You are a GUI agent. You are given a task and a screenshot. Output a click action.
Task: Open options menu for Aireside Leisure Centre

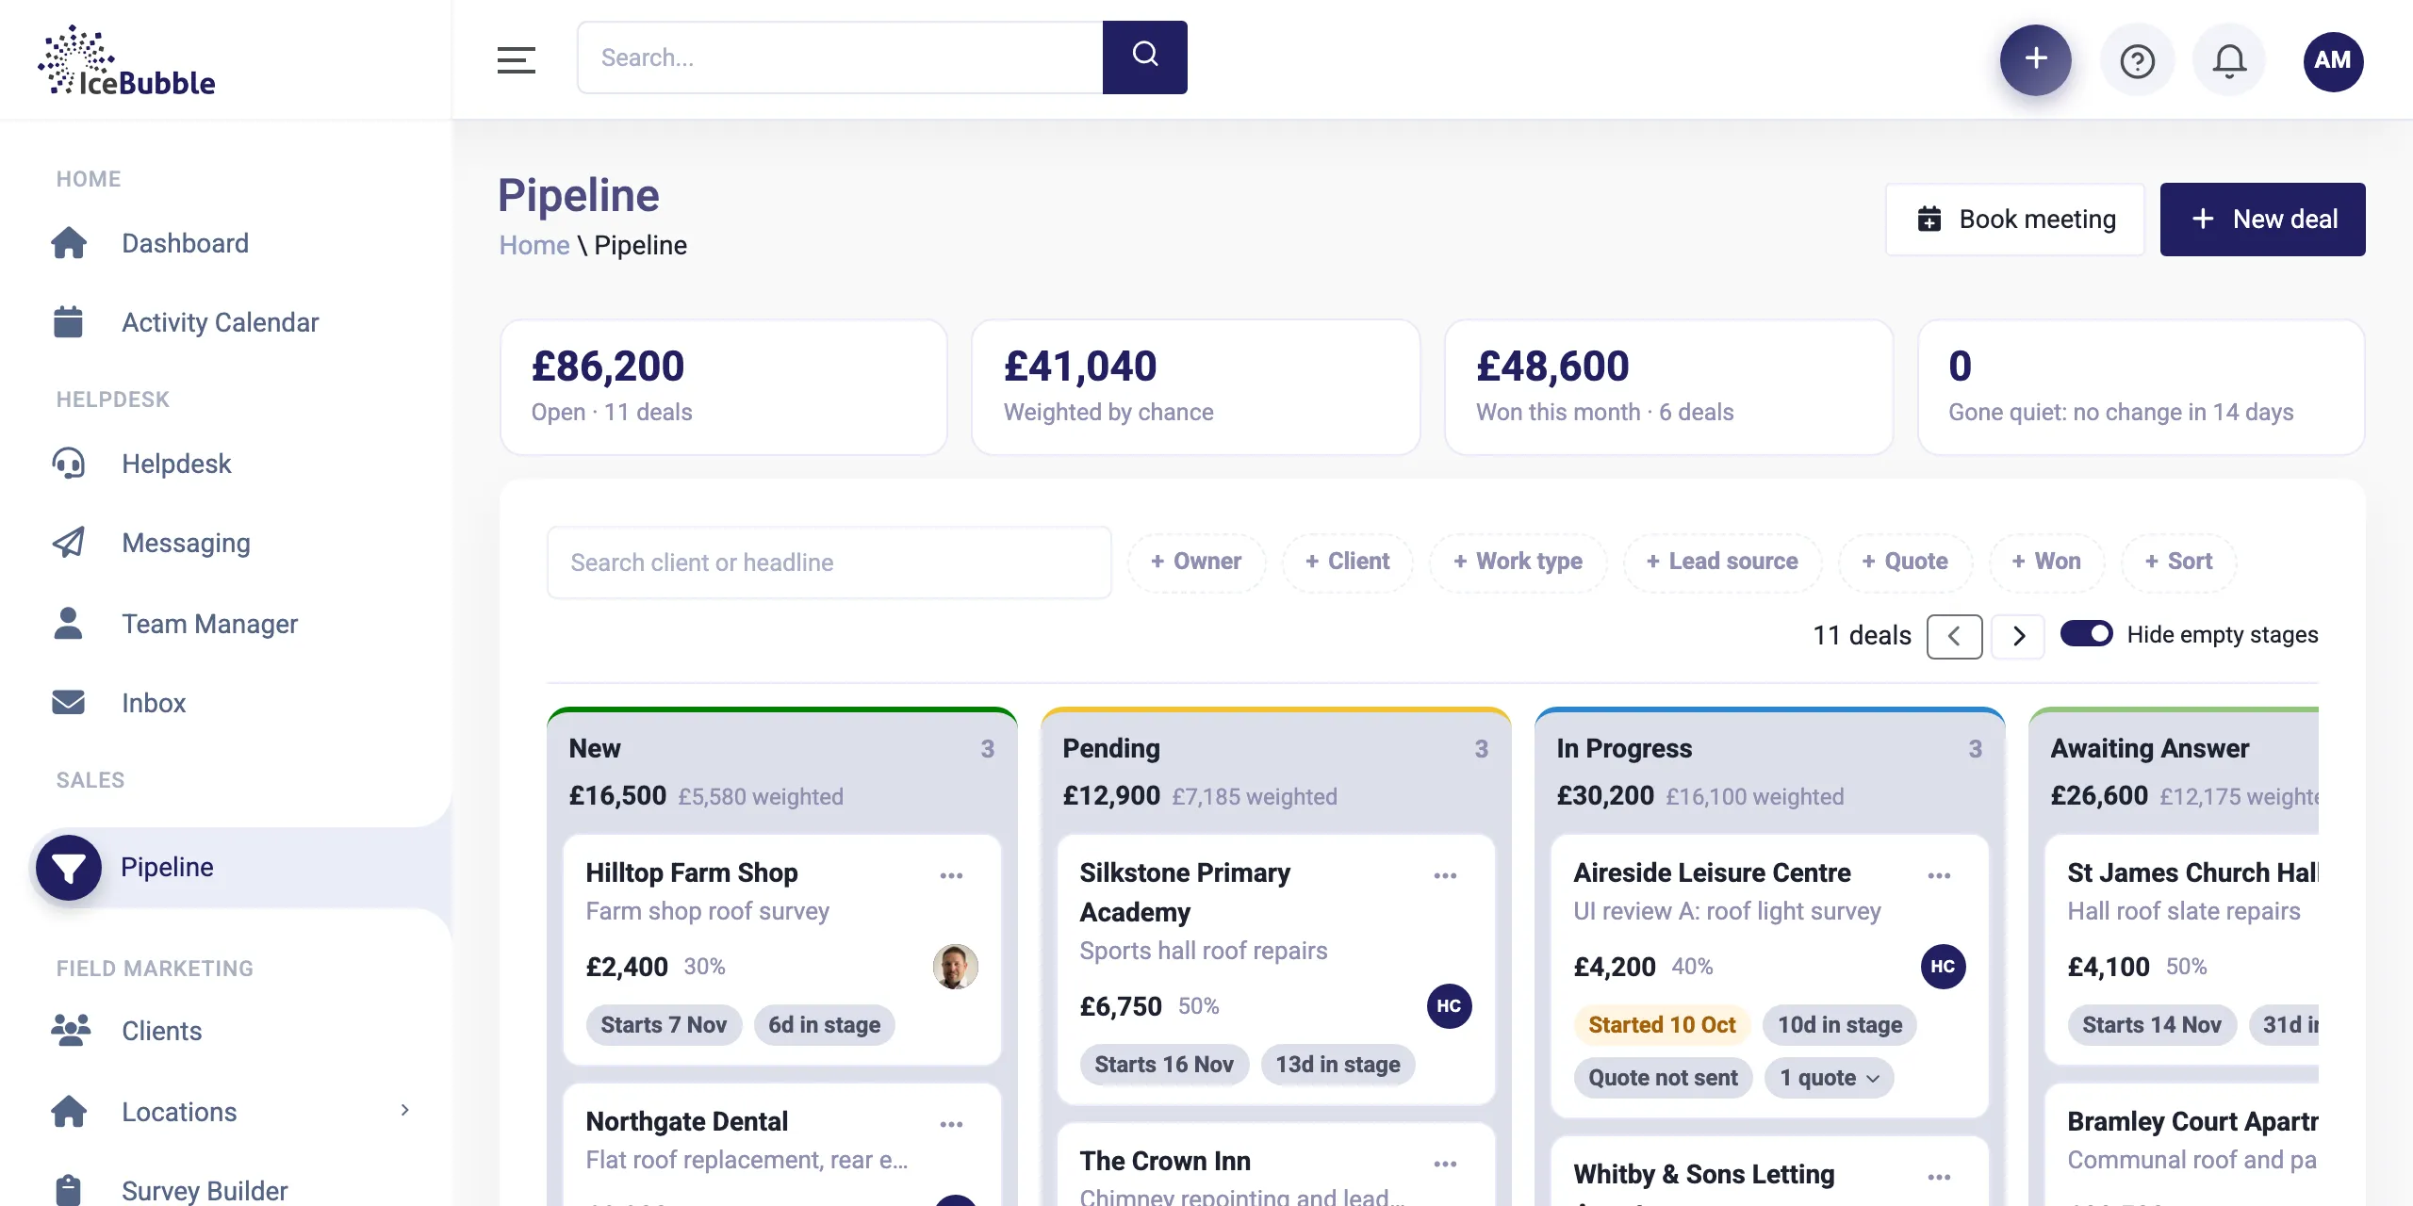[x=1939, y=875]
